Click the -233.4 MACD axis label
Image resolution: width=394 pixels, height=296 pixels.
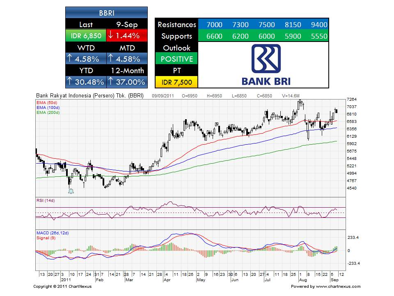point(353,264)
